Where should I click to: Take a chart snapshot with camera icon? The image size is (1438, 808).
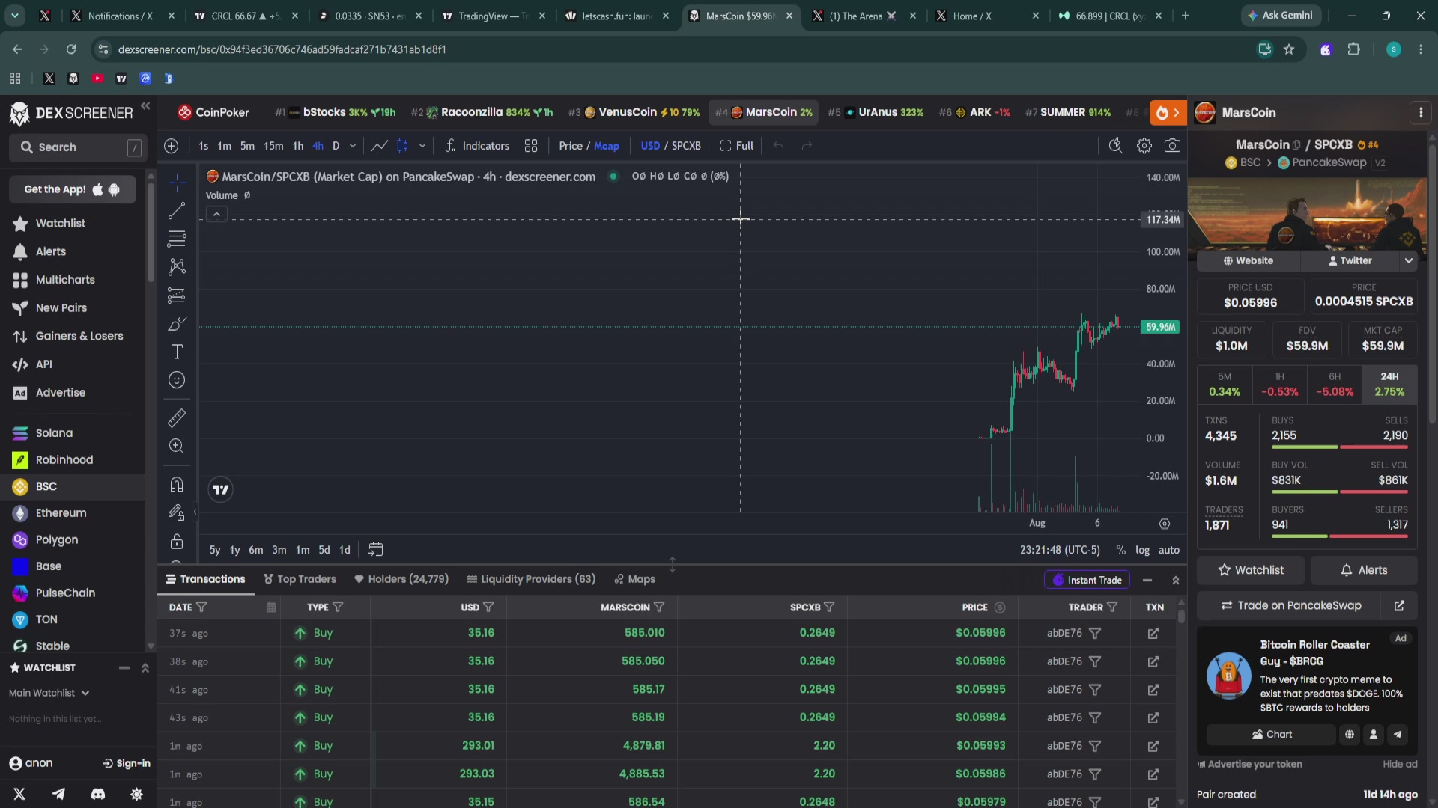point(1172,146)
